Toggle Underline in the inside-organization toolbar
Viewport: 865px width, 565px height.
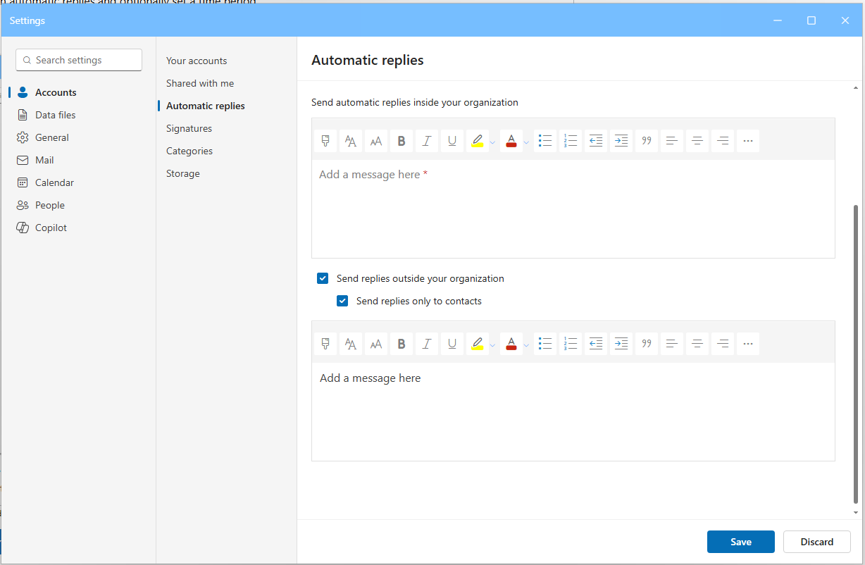click(x=452, y=141)
